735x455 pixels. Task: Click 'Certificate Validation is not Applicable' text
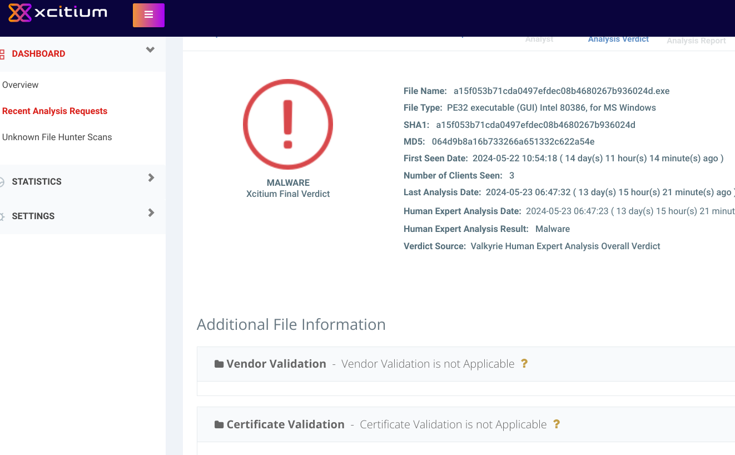pos(454,425)
